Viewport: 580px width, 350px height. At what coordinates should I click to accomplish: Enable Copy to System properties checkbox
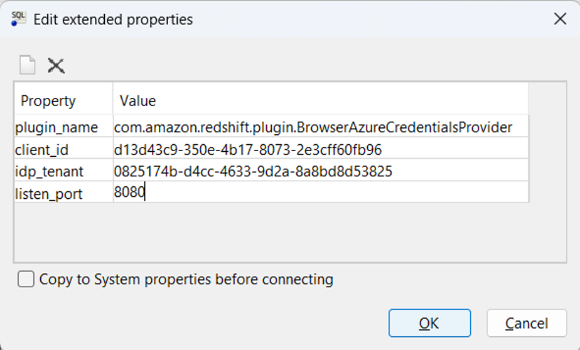(x=26, y=279)
